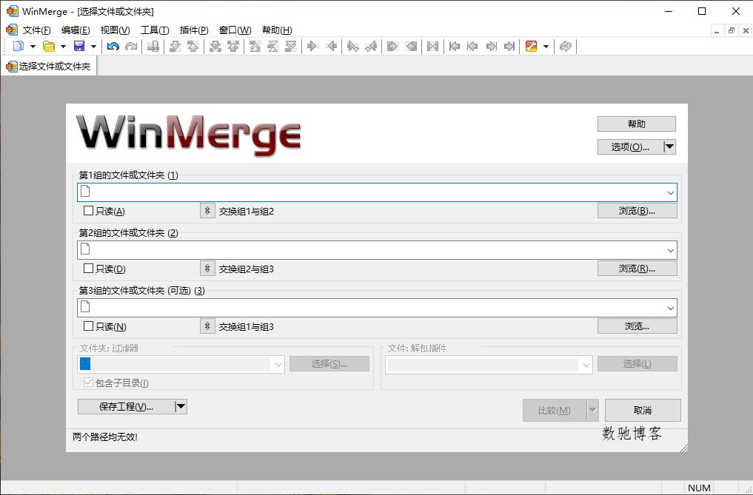The width and height of the screenshot is (753, 495).
Task: Click the 浏览(B)... button for group 1
Action: (x=637, y=211)
